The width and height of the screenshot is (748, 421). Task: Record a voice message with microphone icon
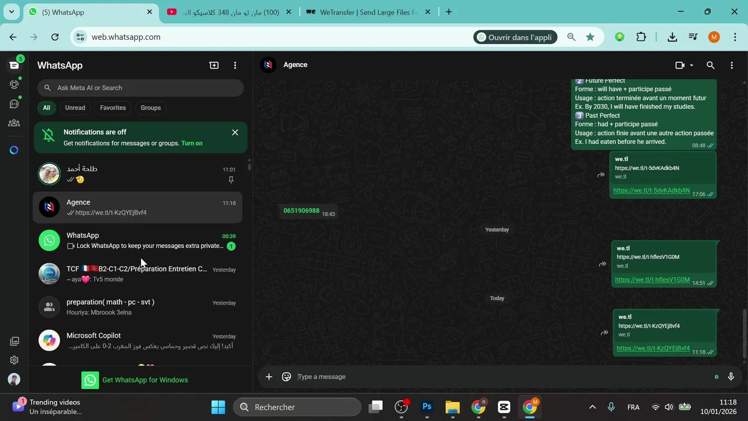point(730,377)
